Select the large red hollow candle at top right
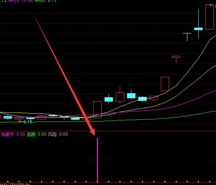 click(x=209, y=17)
